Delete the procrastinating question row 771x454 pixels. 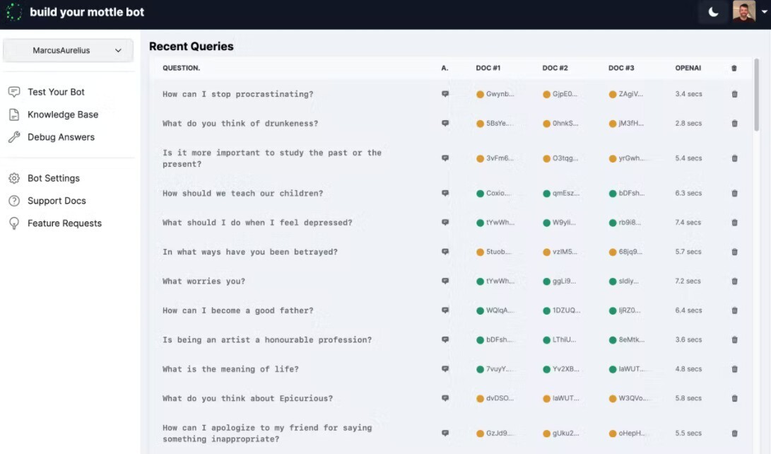734,94
